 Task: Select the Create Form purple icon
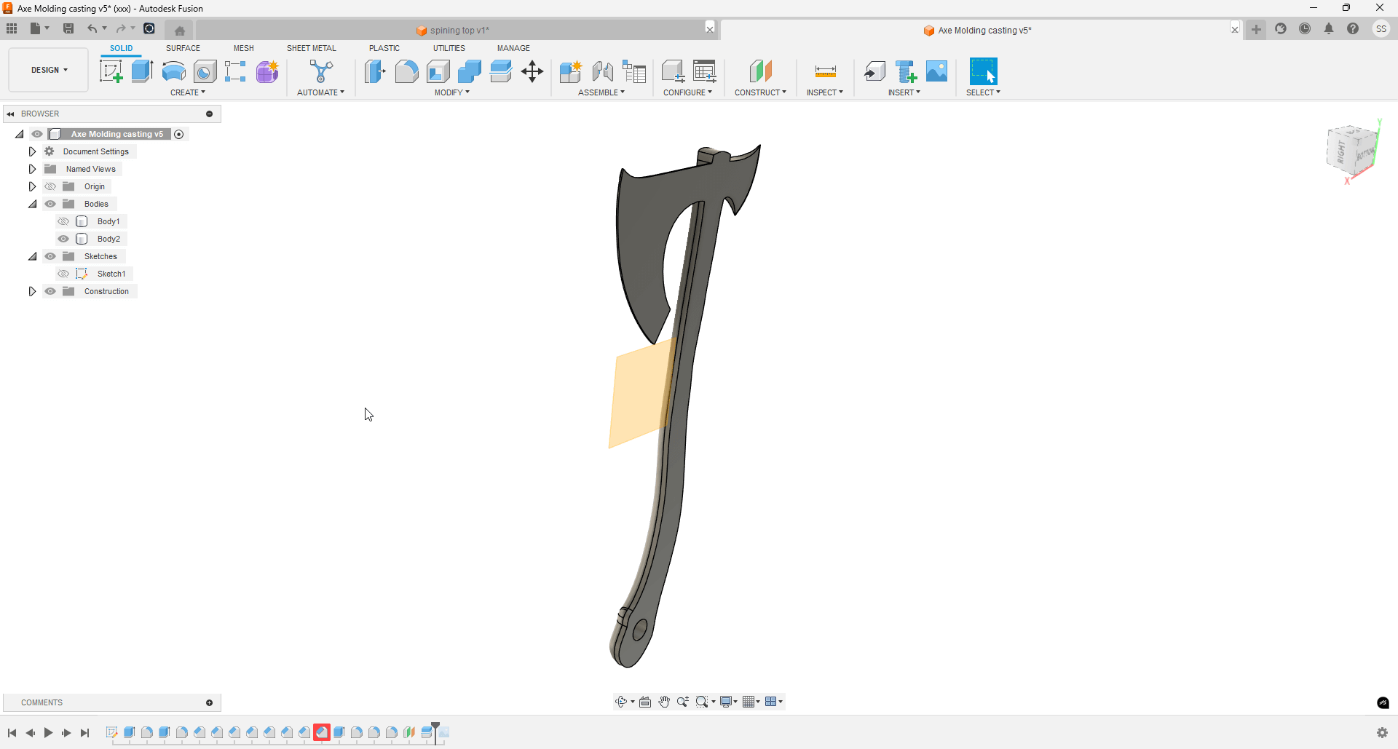coord(267,71)
